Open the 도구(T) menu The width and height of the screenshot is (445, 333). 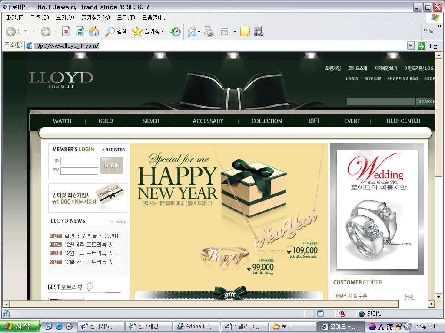tap(126, 17)
